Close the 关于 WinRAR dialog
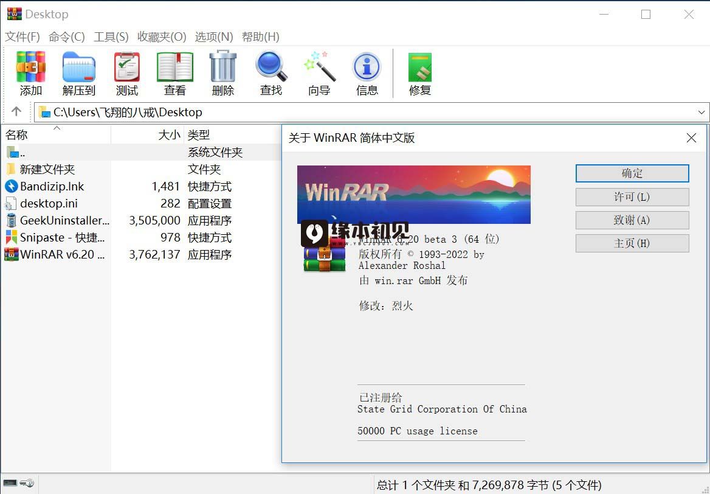The width and height of the screenshot is (710, 494). point(691,137)
